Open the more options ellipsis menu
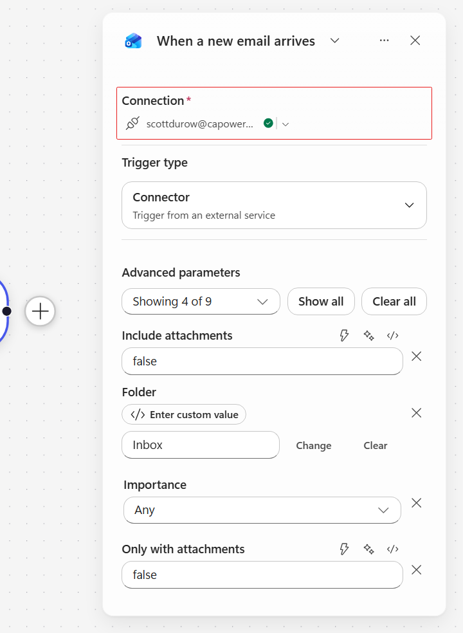This screenshot has height=633, width=463. tap(385, 41)
